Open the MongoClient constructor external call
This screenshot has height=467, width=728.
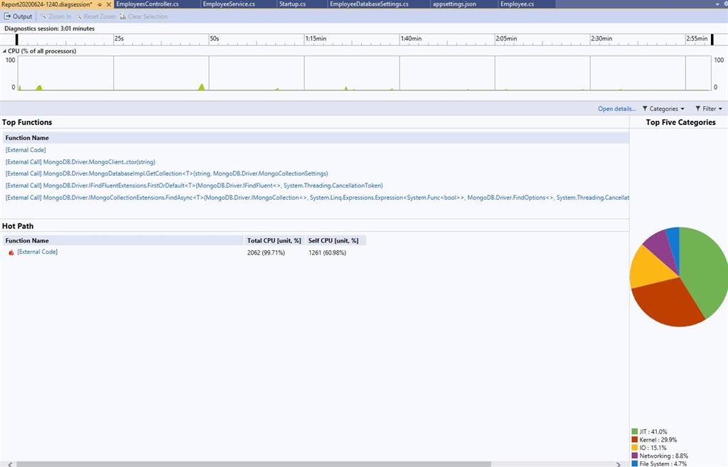pyautogui.click(x=81, y=161)
